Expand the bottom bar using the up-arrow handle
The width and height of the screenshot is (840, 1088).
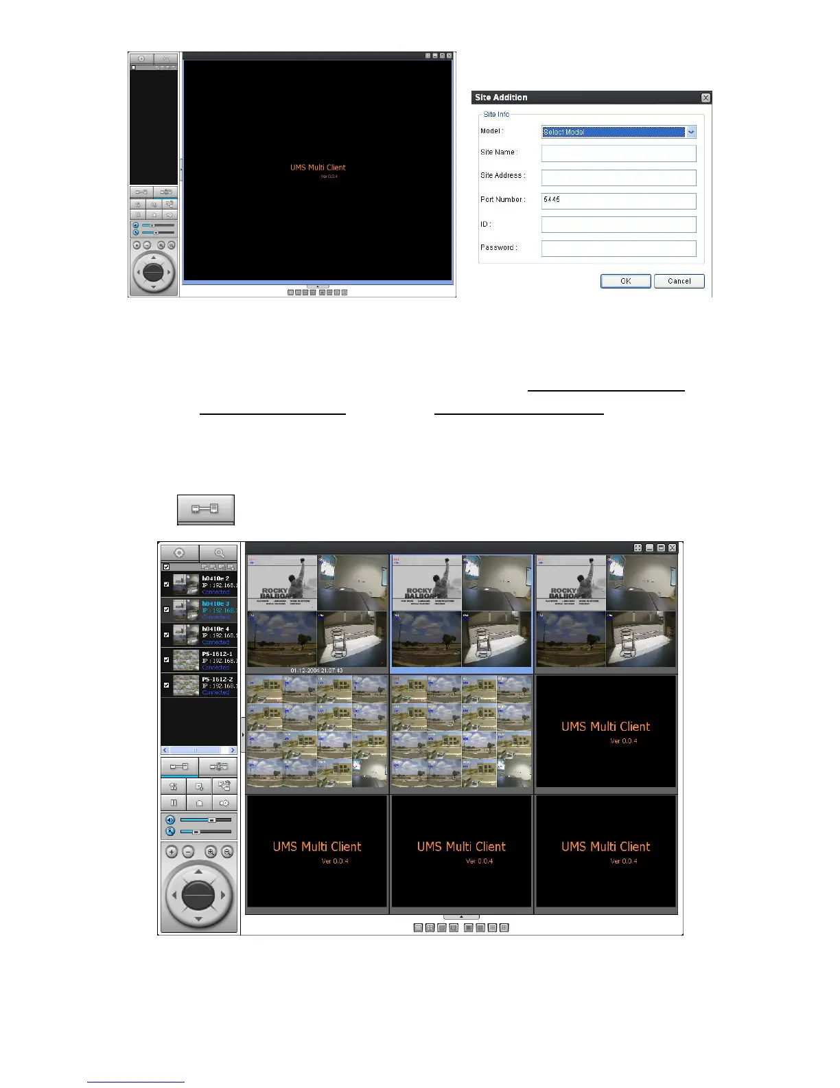pos(461,917)
